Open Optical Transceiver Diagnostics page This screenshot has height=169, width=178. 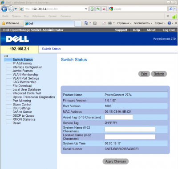(x=34, y=97)
